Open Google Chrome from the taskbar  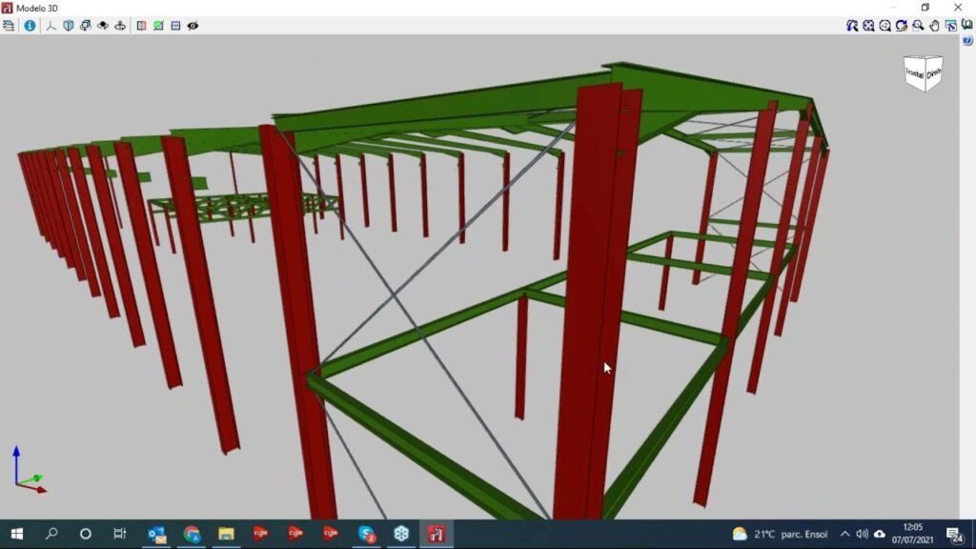pyautogui.click(x=192, y=534)
